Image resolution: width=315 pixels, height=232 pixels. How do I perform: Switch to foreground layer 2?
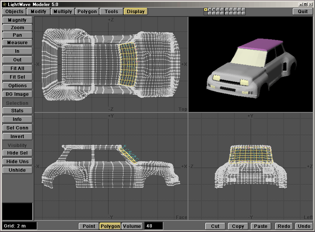pos(209,9)
